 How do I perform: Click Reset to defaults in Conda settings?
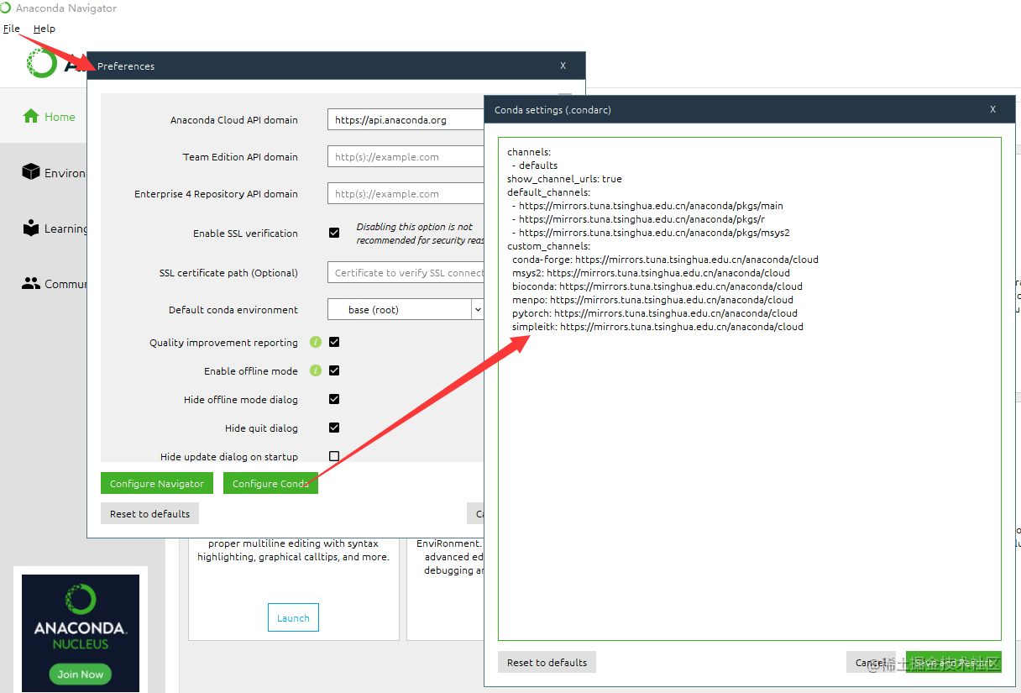547,662
